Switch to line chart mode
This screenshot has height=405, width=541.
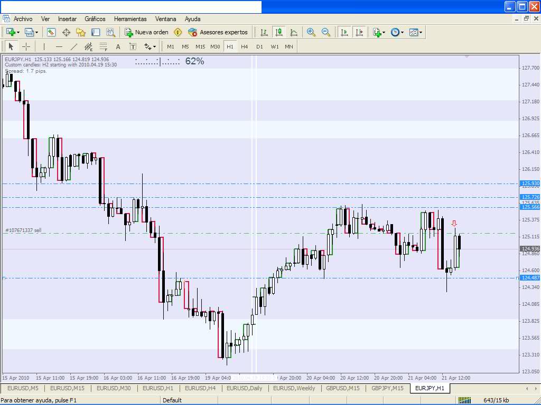click(294, 32)
